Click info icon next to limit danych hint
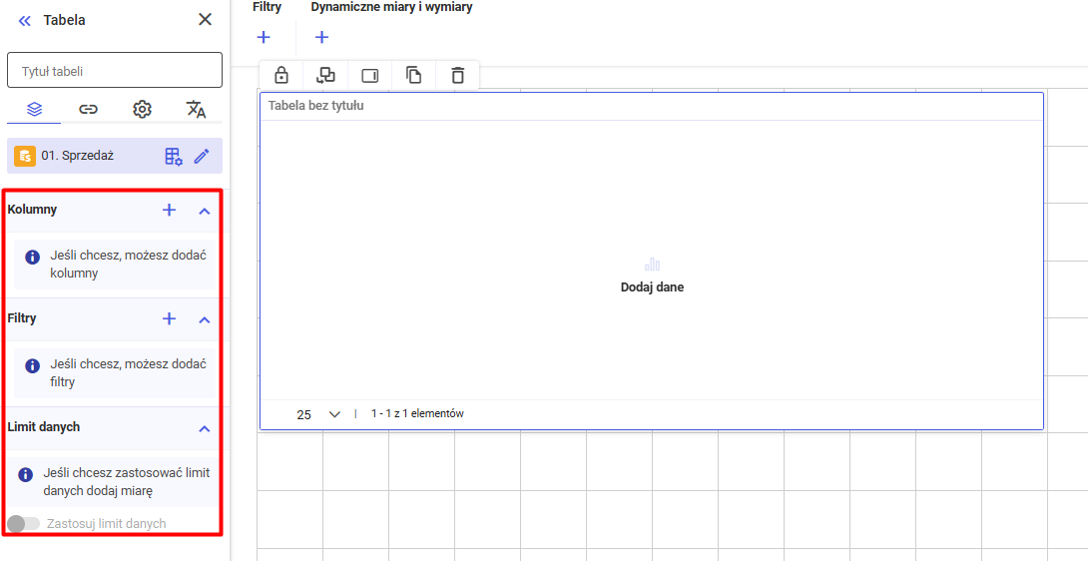Viewport: 1088px width, 561px height. pos(26,475)
